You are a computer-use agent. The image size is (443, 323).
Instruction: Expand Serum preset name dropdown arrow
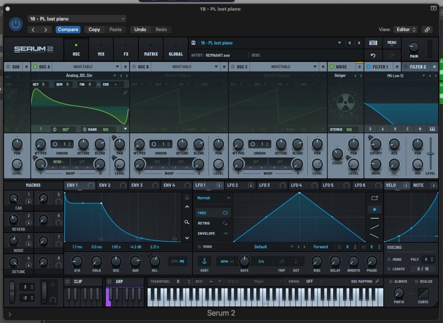pyautogui.click(x=339, y=43)
